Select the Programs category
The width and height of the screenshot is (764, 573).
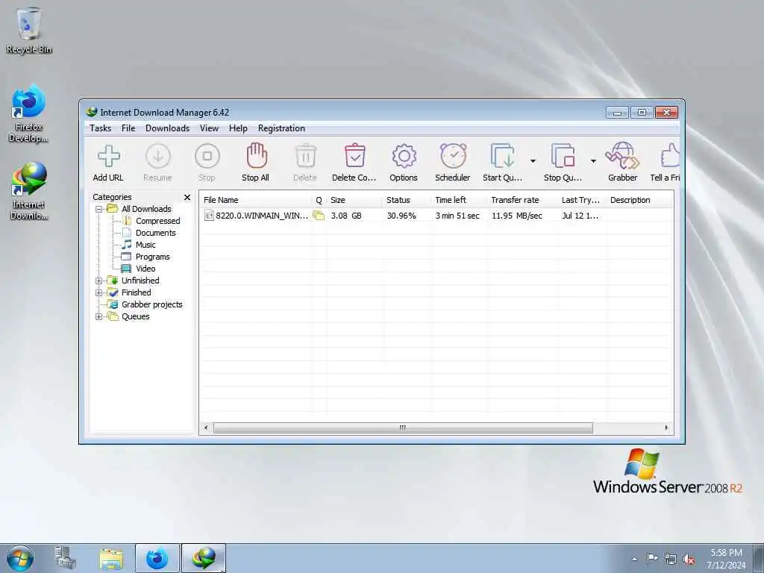[x=152, y=257]
